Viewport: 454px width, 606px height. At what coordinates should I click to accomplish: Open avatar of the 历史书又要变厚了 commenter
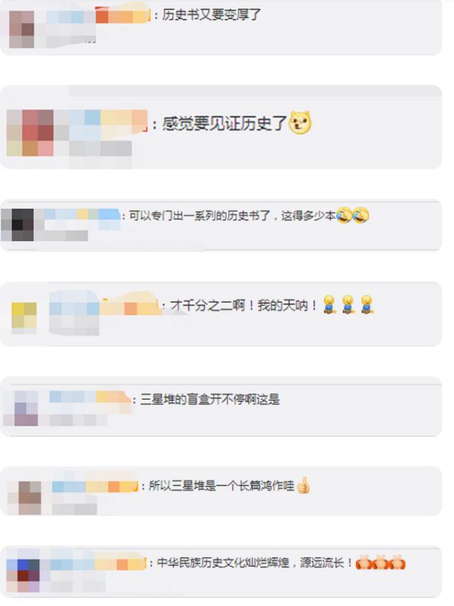(21, 30)
